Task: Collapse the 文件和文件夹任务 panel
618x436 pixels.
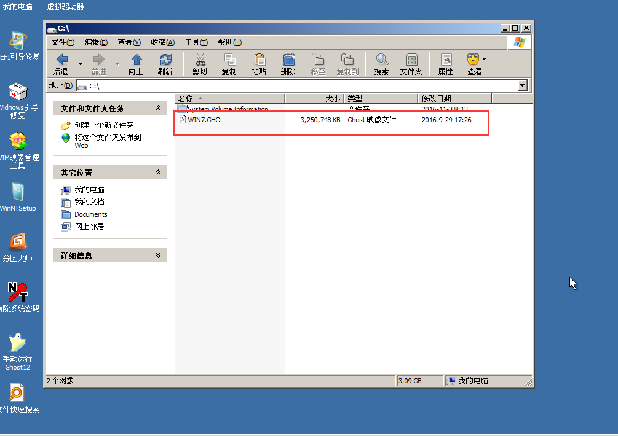Action: tap(158, 108)
